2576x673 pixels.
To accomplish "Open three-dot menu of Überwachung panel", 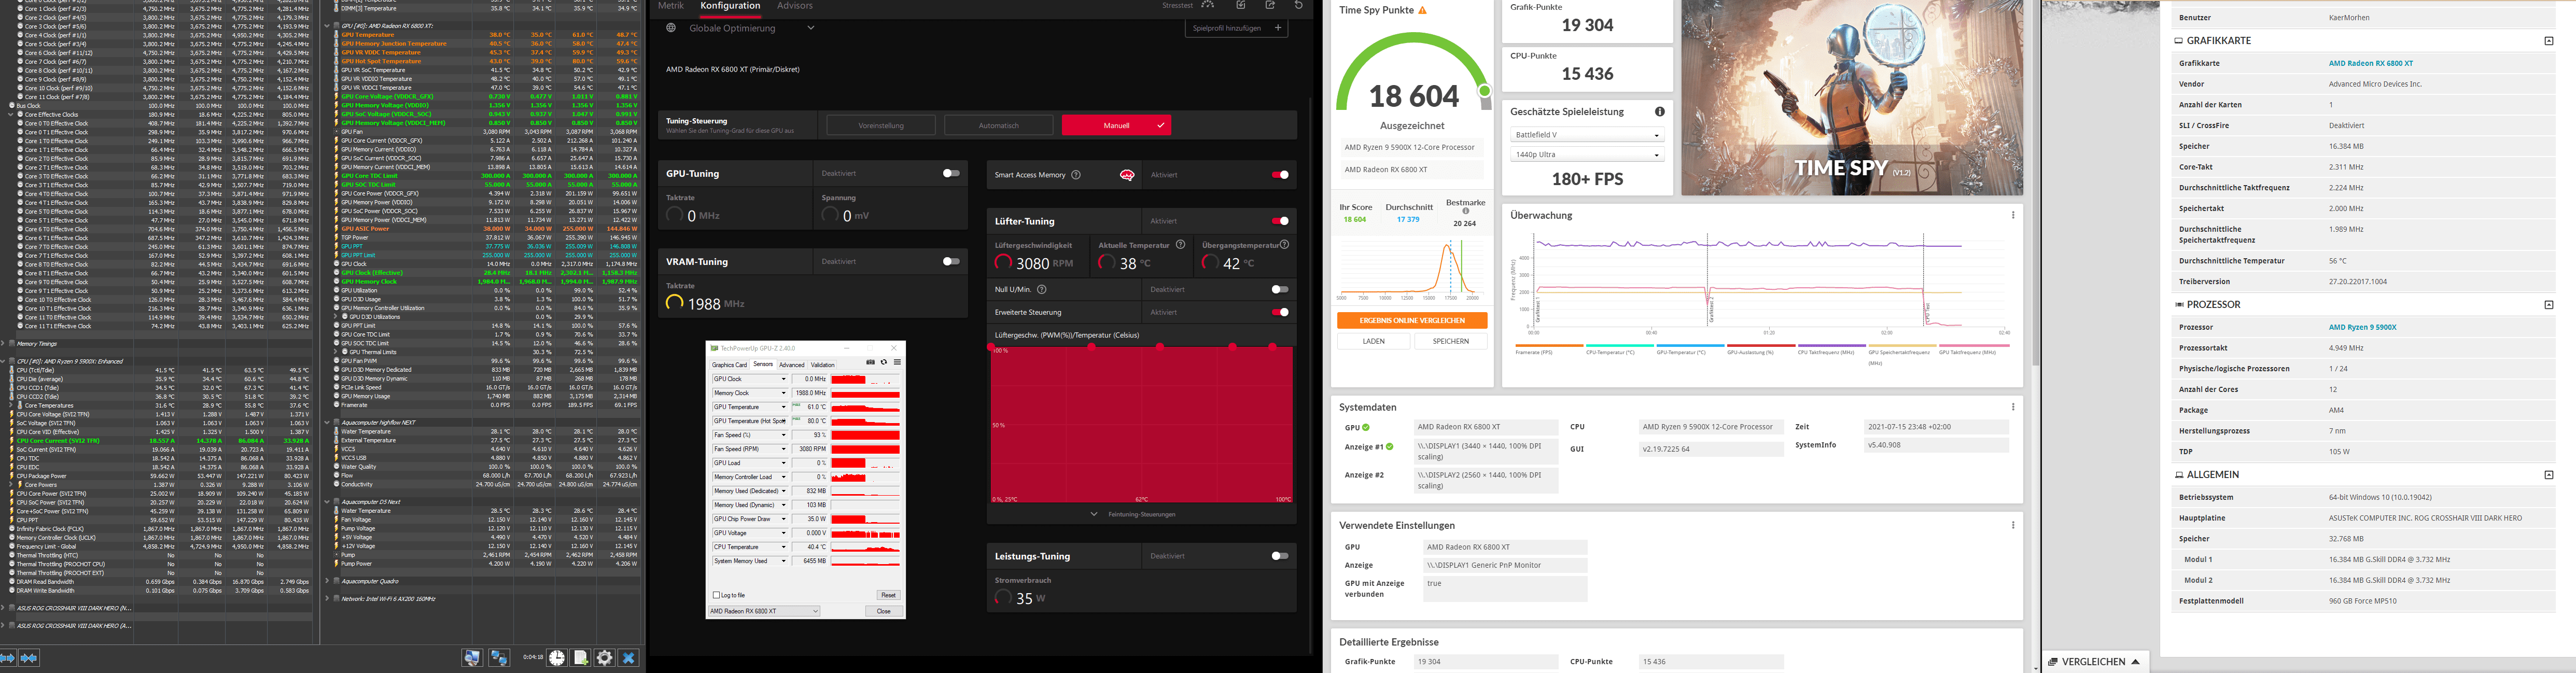I will point(2013,215).
